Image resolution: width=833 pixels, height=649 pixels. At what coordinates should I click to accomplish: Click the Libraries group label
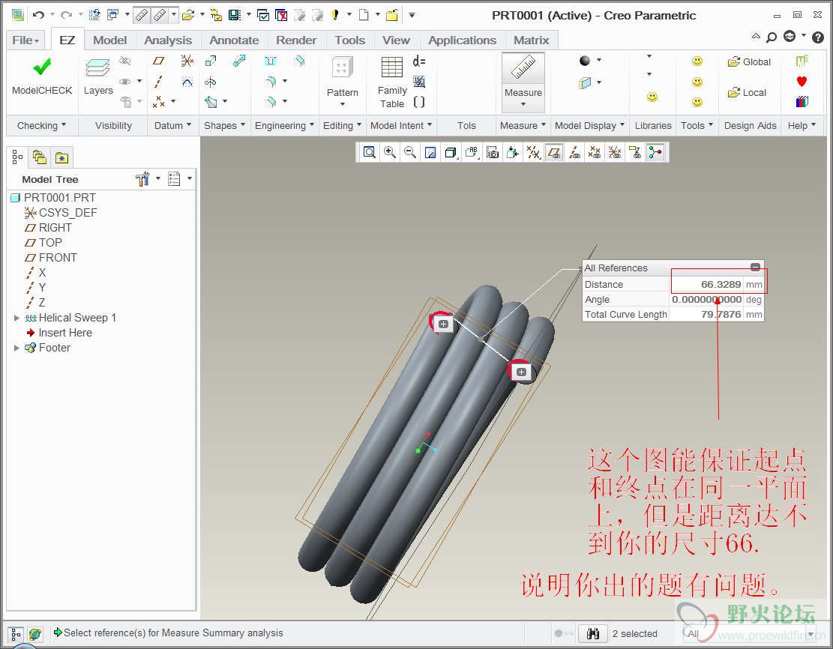(x=653, y=125)
